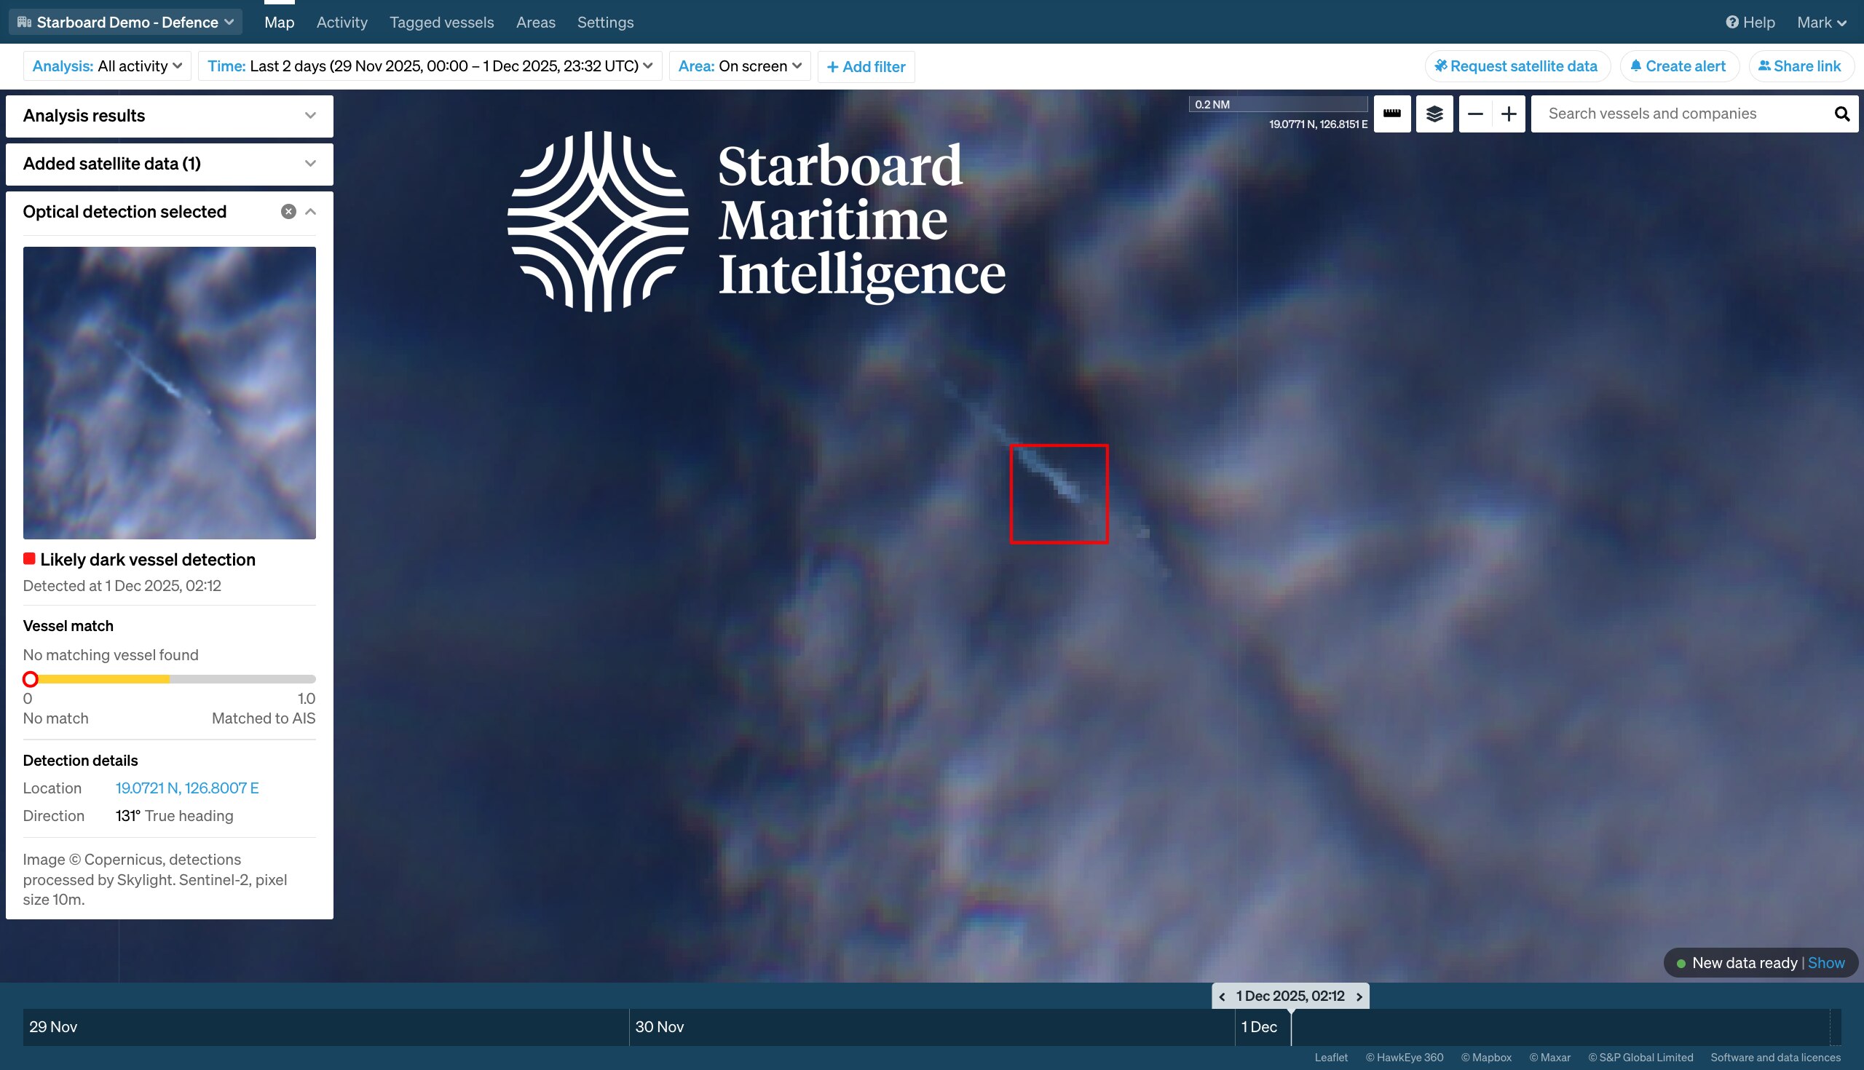This screenshot has width=1864, height=1070.
Task: Open the Time range filter dropdown
Action: [429, 66]
